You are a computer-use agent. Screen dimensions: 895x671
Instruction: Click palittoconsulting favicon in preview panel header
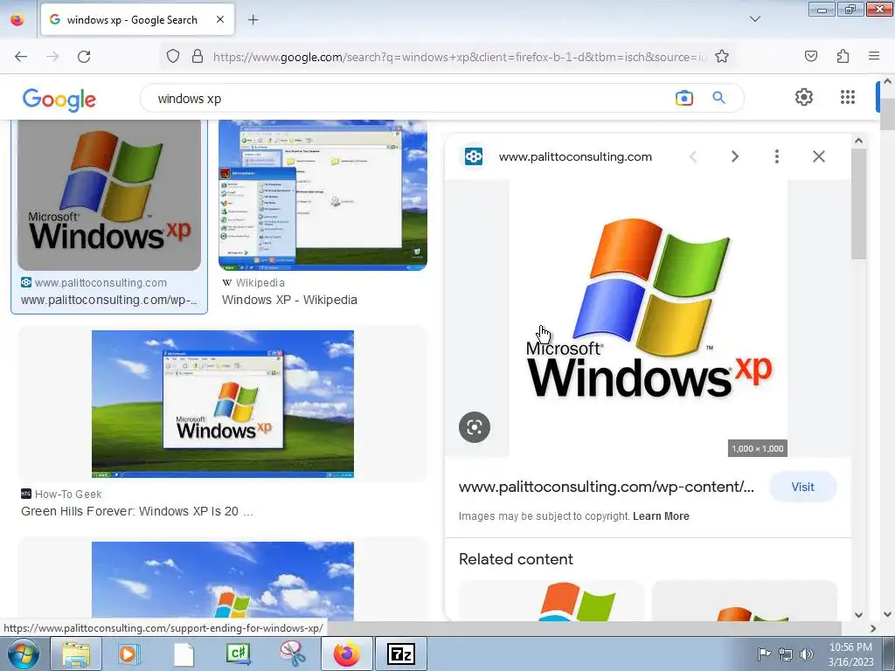(474, 156)
